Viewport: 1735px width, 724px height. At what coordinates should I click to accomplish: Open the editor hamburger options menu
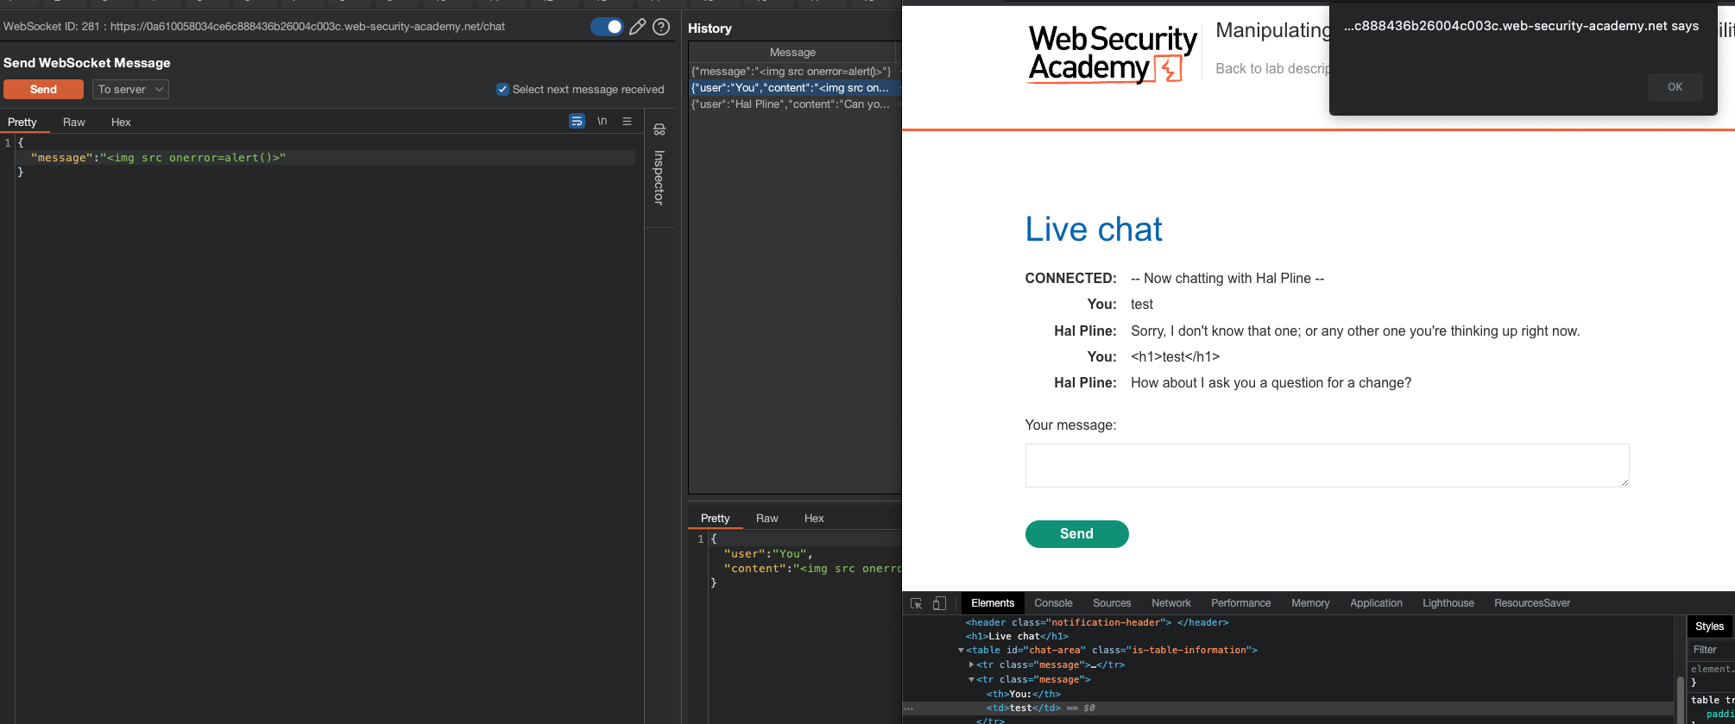point(628,122)
